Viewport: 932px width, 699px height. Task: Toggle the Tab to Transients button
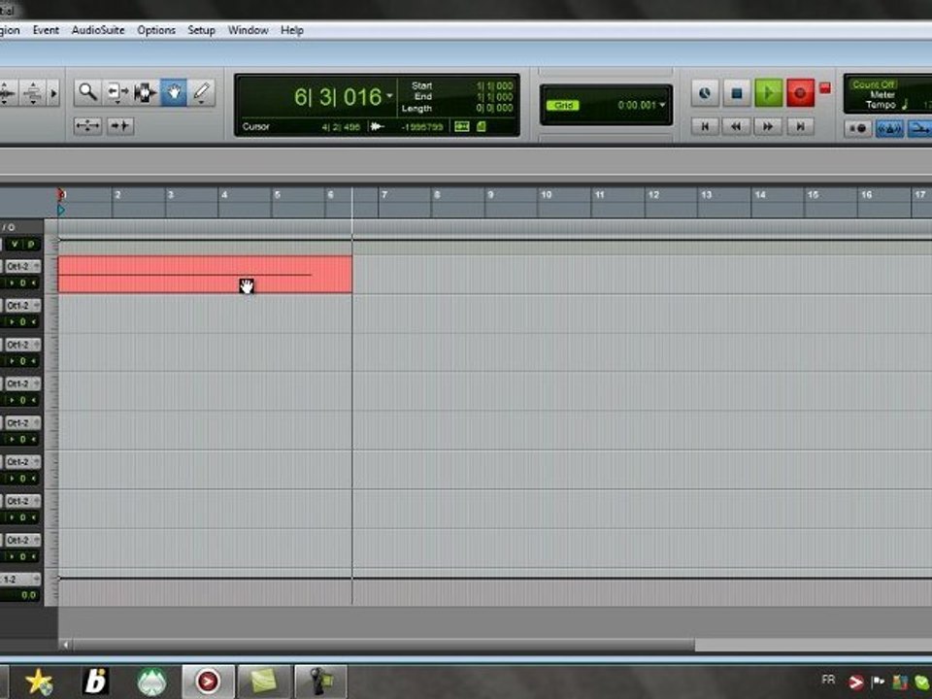point(120,126)
